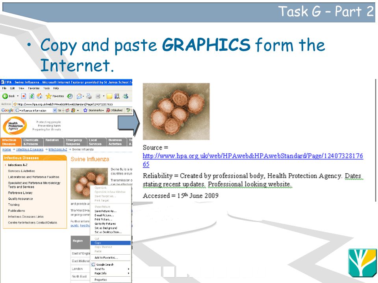The height and width of the screenshot is (283, 378).
Task: Choose Google Search in context menu
Action: coord(111,265)
